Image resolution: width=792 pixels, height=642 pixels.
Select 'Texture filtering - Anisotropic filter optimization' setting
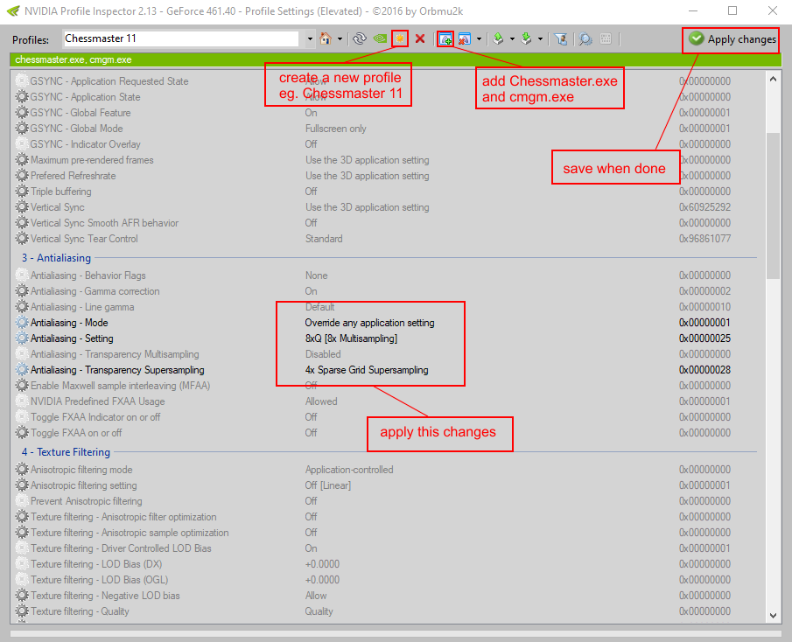coord(123,517)
